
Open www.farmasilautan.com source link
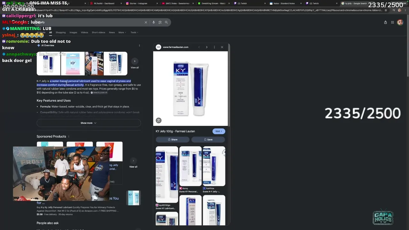[175, 47]
